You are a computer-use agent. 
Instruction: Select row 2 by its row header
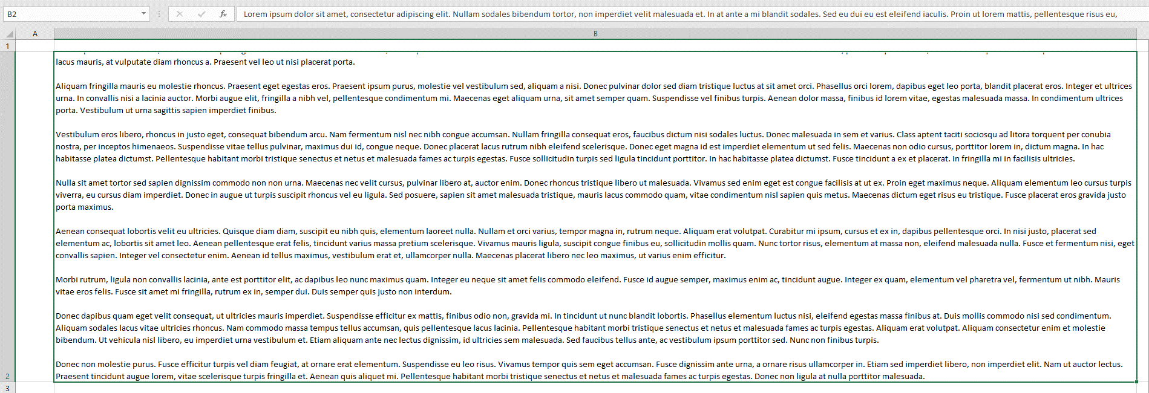(8, 216)
